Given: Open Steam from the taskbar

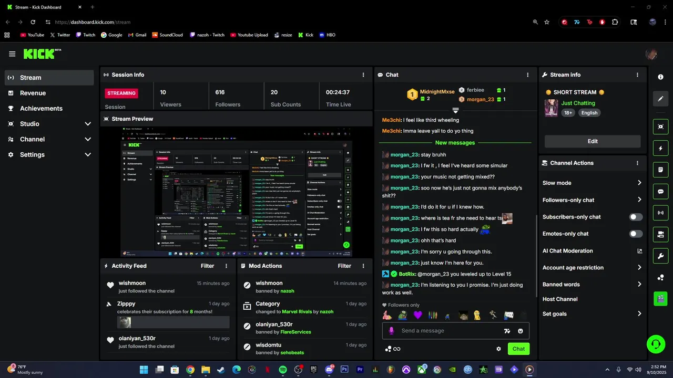Looking at the screenshot, I should pyautogui.click(x=221, y=370).
